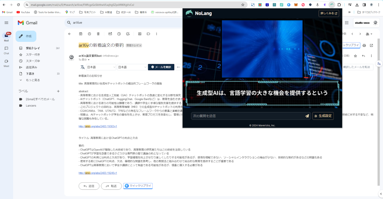Screen dimensions: 383x199
Task: Click the trash icon to delete email
Action: [98, 34]
